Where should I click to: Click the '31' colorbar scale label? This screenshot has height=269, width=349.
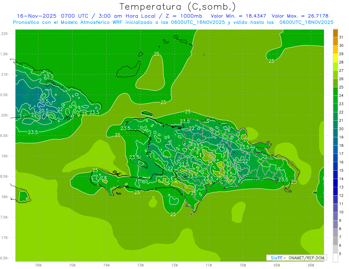click(x=341, y=37)
